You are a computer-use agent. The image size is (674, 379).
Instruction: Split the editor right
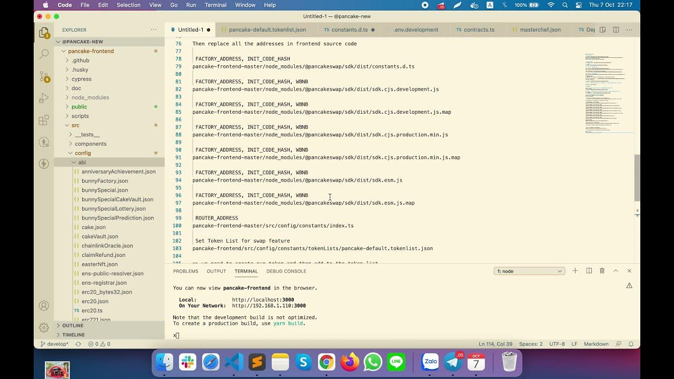click(x=616, y=29)
